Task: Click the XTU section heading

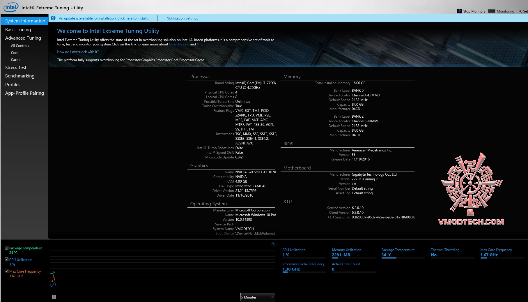Action: (287, 202)
